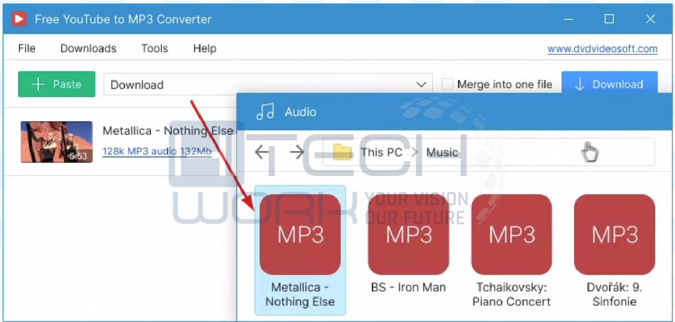Close the converter window

coord(651,18)
